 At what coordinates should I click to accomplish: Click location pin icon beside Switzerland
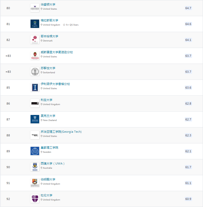(41, 72)
